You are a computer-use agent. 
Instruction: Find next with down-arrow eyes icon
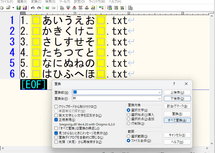coord(68,8)
